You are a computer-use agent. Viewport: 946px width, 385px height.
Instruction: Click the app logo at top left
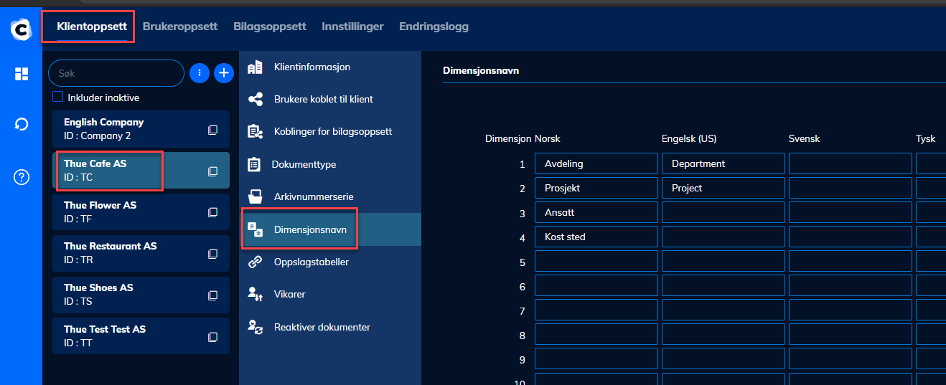pyautogui.click(x=22, y=29)
